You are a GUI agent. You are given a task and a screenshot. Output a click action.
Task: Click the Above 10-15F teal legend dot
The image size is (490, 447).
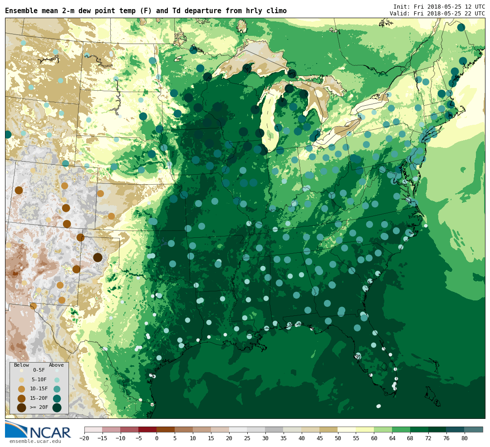[x=57, y=389]
